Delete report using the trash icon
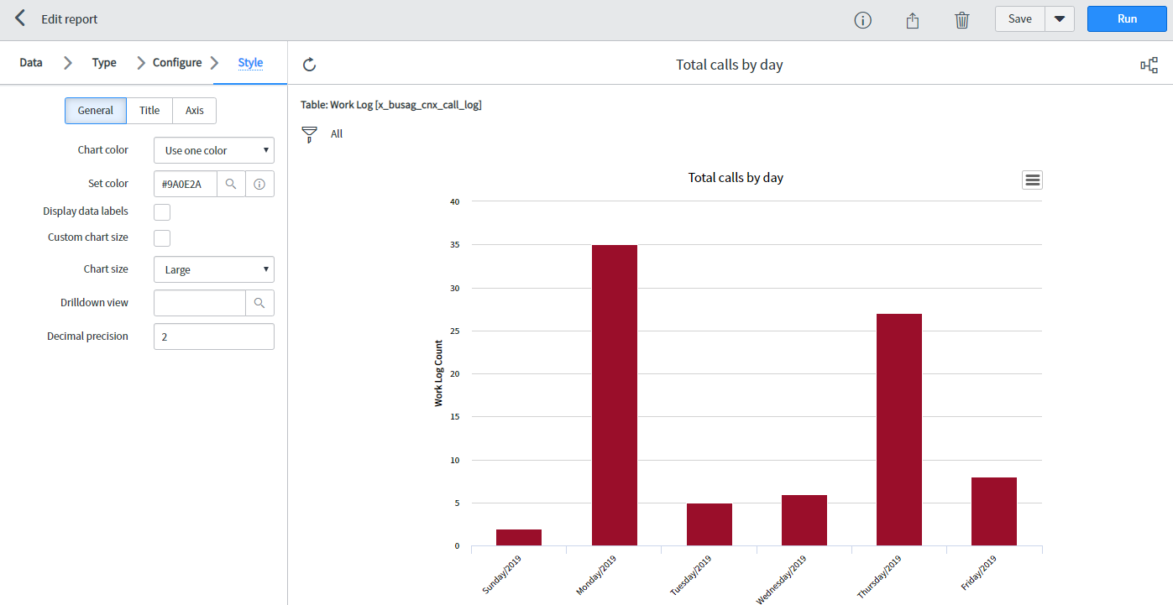The image size is (1173, 605). (962, 20)
